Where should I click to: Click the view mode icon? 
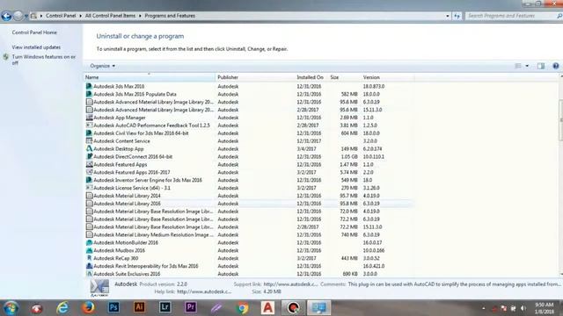tap(518, 66)
